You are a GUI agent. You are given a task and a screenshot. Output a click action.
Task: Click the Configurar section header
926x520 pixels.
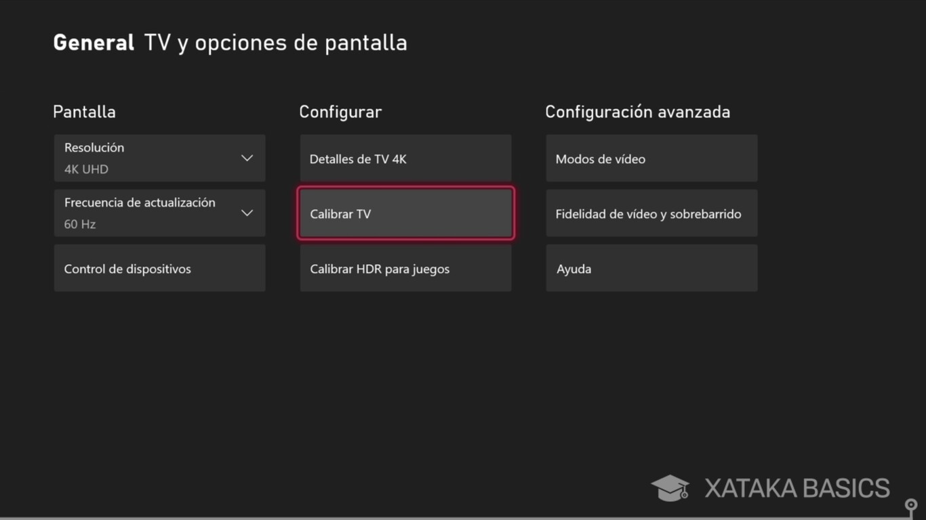[x=340, y=112]
